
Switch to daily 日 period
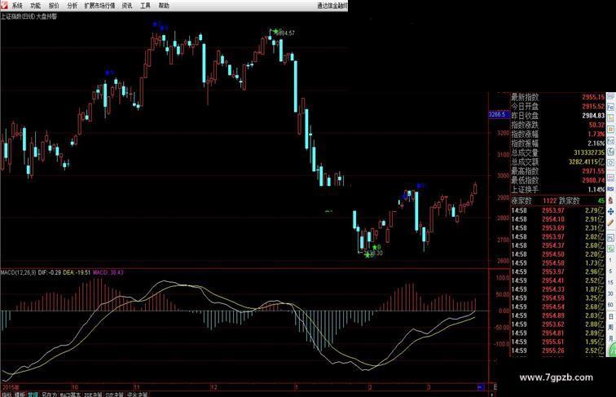click(611, 316)
